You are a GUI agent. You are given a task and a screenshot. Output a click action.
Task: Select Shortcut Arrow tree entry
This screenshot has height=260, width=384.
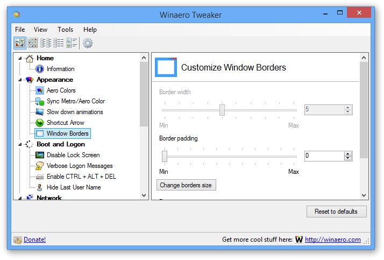tap(66, 123)
